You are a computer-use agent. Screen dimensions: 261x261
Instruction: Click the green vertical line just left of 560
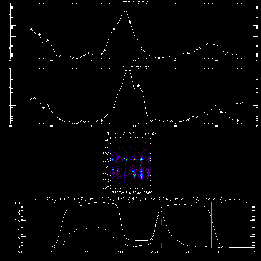point(120,225)
